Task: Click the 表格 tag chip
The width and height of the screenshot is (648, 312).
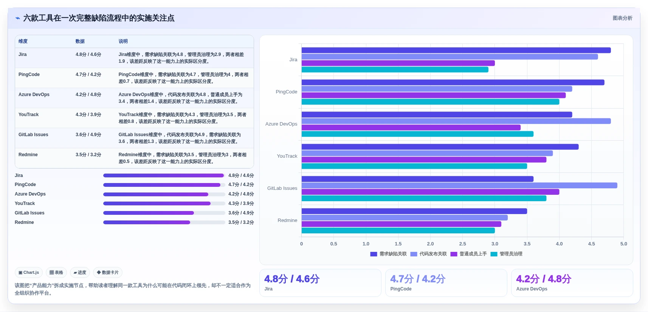Action: [x=56, y=272]
